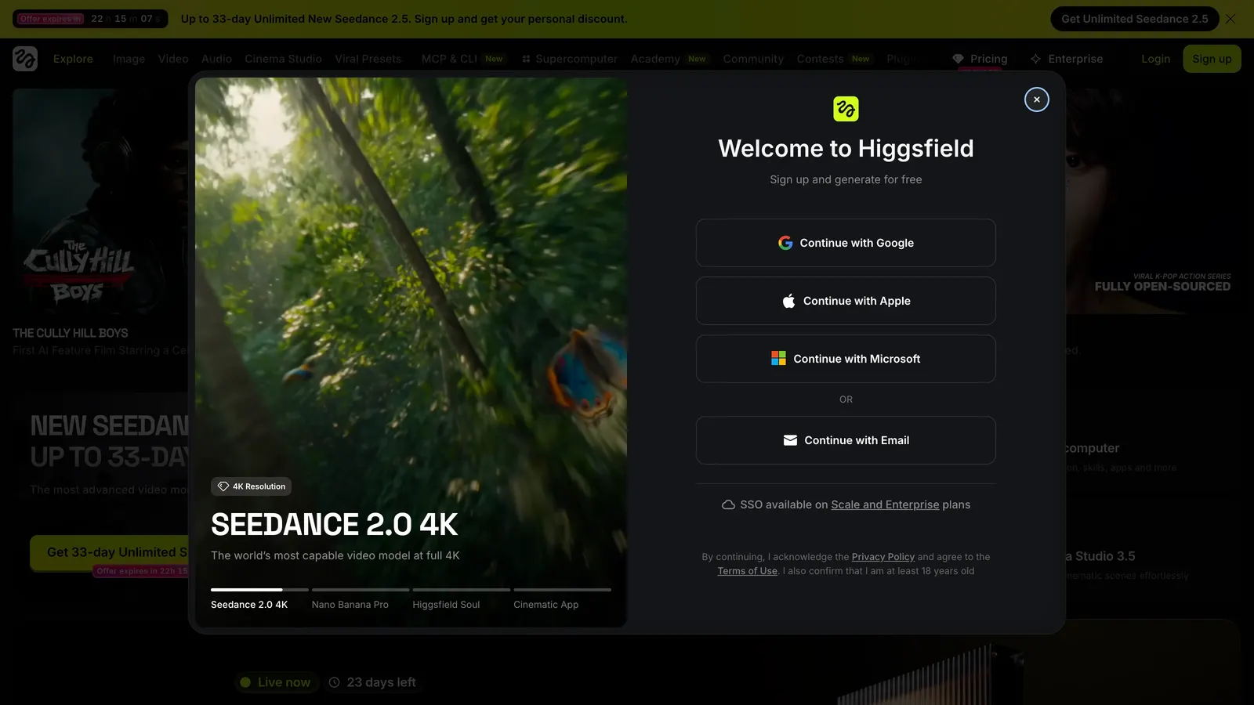The image size is (1254, 705).
Task: Open the Academy nav item
Action: [x=669, y=59]
